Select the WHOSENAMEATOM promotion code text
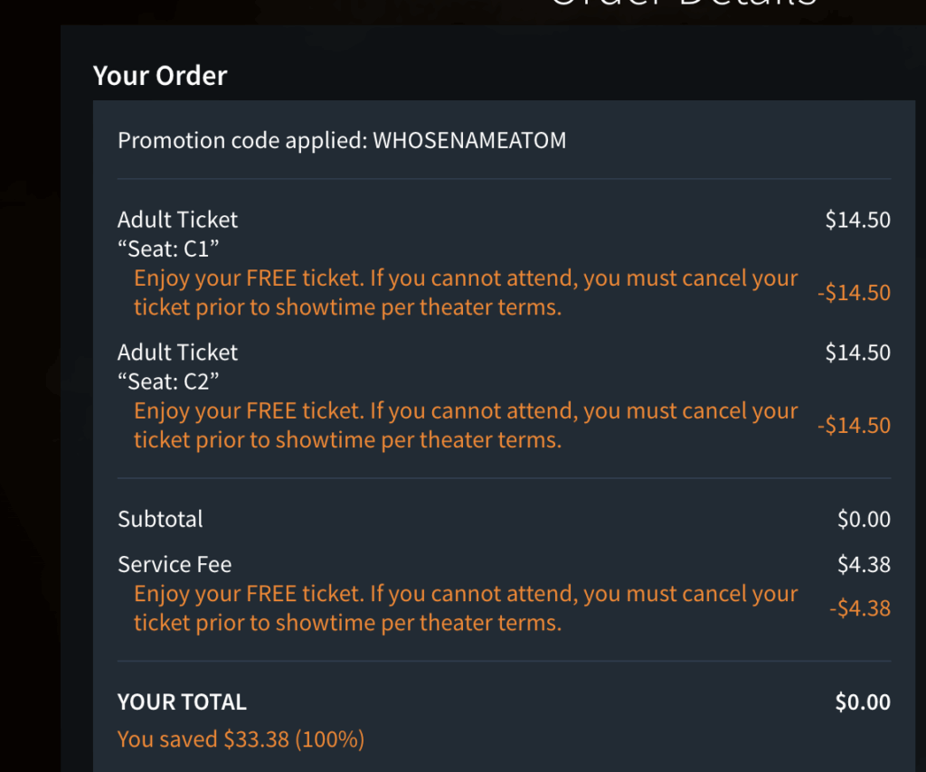 coord(469,141)
